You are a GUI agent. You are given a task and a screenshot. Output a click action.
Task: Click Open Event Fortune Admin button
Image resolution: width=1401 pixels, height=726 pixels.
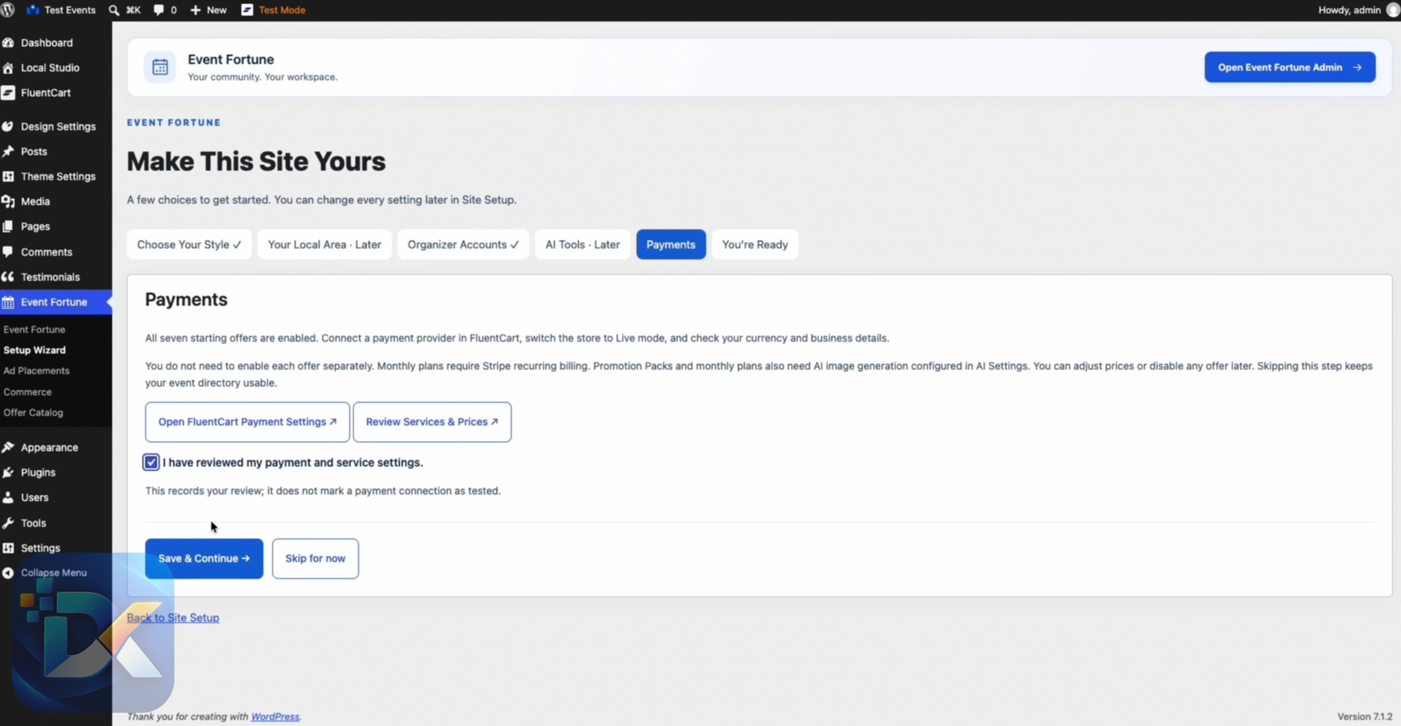tap(1290, 67)
